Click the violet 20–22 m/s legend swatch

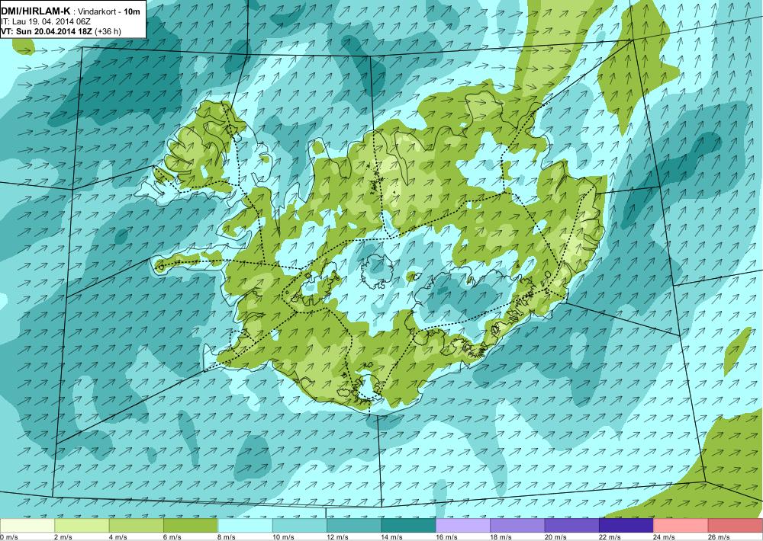(572, 526)
